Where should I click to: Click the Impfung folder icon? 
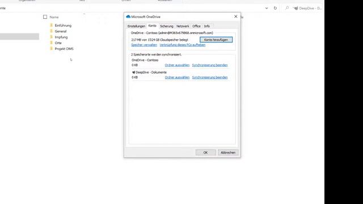point(52,37)
